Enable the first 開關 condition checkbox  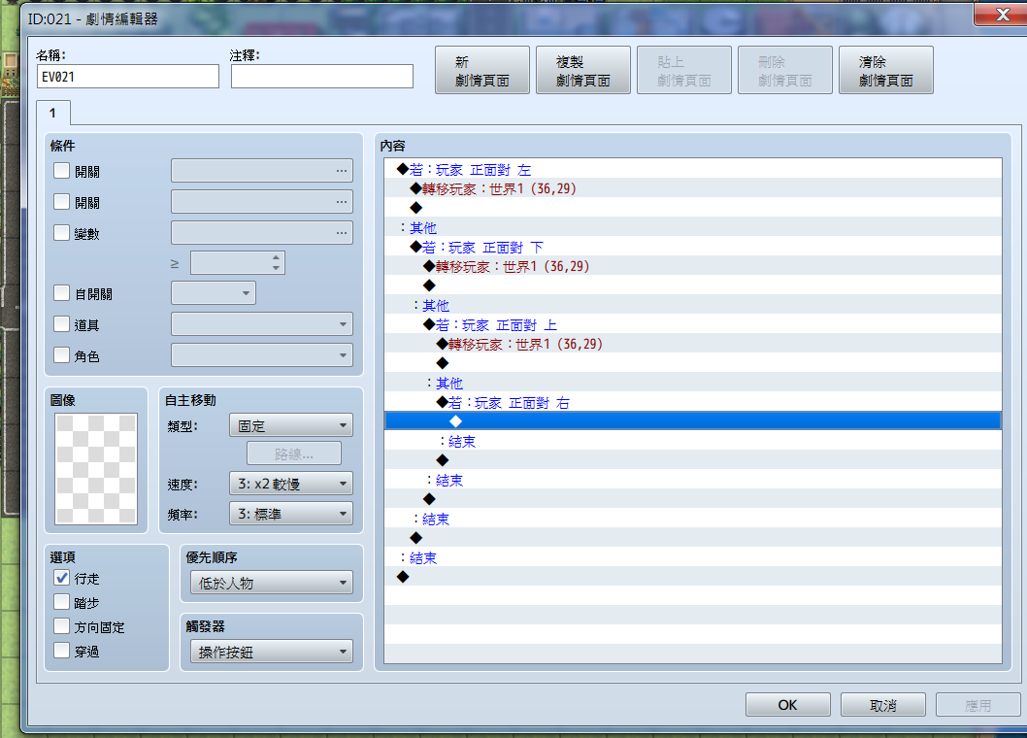point(61,171)
